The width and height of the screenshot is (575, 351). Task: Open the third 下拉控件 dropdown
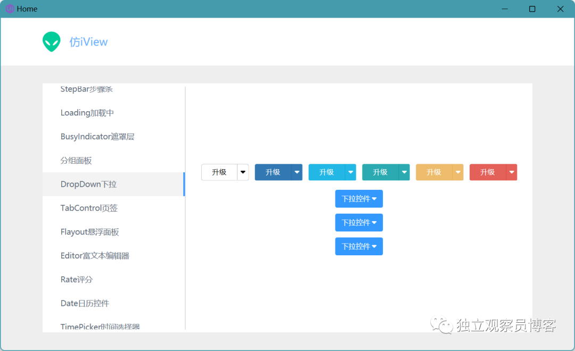359,246
